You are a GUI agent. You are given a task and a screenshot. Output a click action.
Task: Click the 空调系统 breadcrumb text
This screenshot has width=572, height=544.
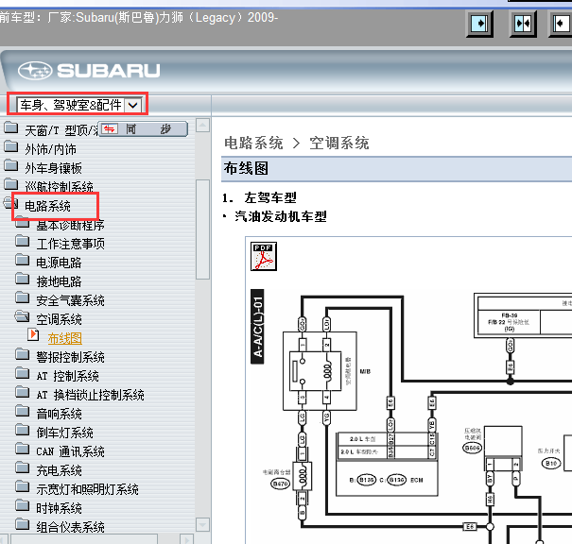(339, 144)
